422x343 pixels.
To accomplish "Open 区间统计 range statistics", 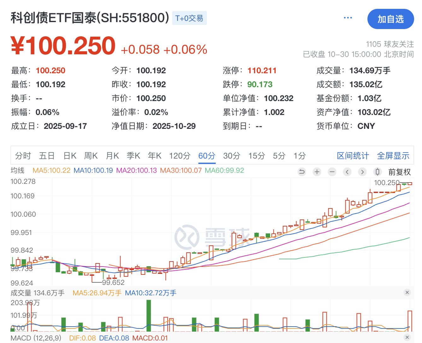I will point(353,156).
